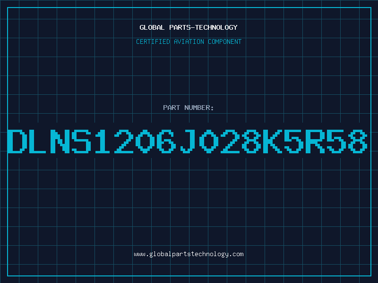Select the letter L in the part number
Image resolution: width=378 pixels, height=283 pixels.
tap(38, 141)
